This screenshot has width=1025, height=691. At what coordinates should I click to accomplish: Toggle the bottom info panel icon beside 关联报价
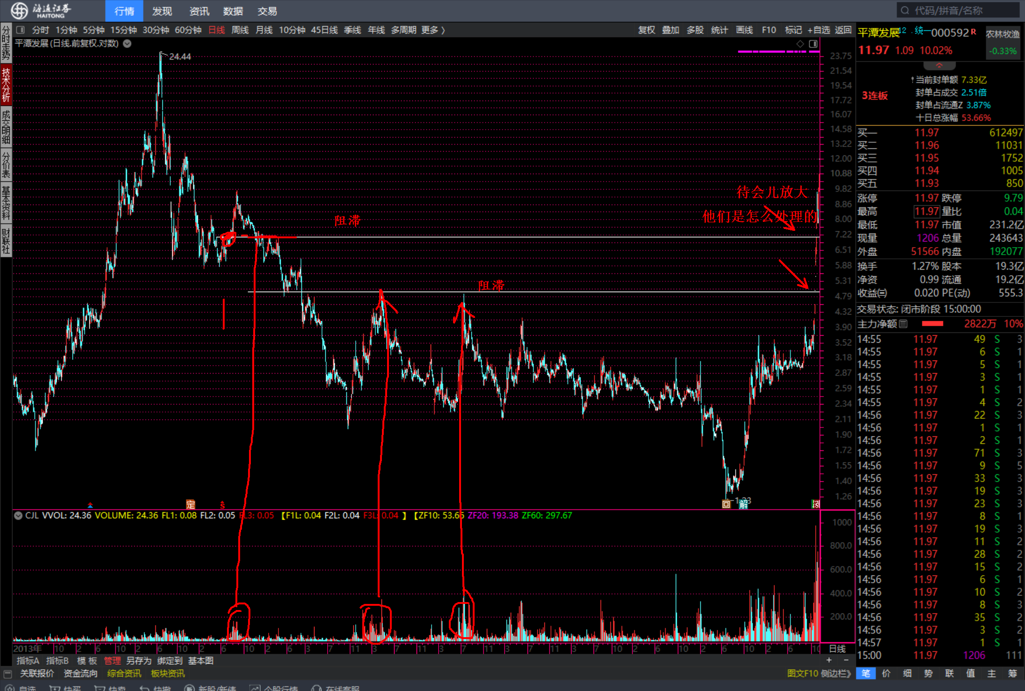(x=7, y=674)
